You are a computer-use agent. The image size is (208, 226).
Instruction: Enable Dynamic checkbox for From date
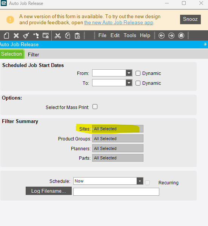[x=138, y=73]
